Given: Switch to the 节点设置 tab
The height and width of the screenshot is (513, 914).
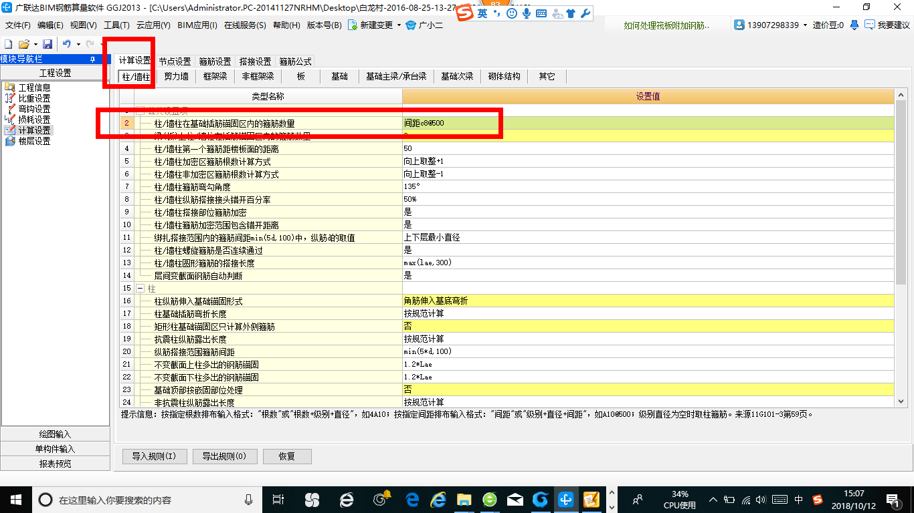Looking at the screenshot, I should tap(175, 61).
